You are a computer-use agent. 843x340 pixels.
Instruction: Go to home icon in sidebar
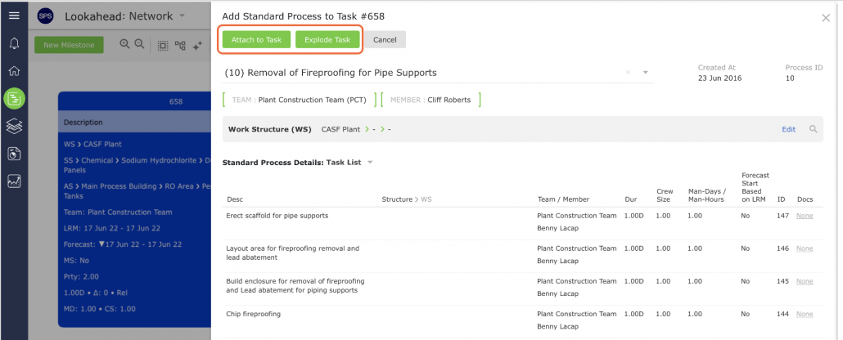[14, 70]
